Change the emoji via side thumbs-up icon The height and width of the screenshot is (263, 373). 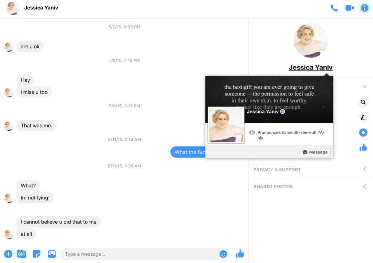tap(363, 148)
